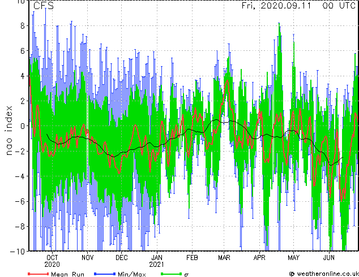
Task: Click the y-axis value -10
Action: [x=18, y=252]
